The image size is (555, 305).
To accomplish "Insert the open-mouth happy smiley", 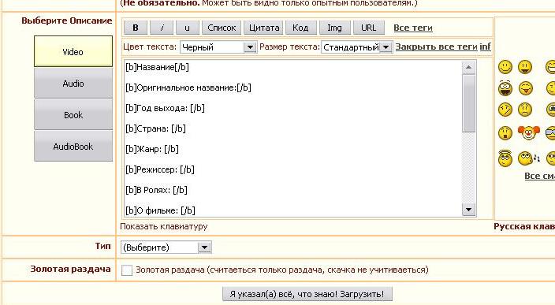I will pyautogui.click(x=525, y=67).
